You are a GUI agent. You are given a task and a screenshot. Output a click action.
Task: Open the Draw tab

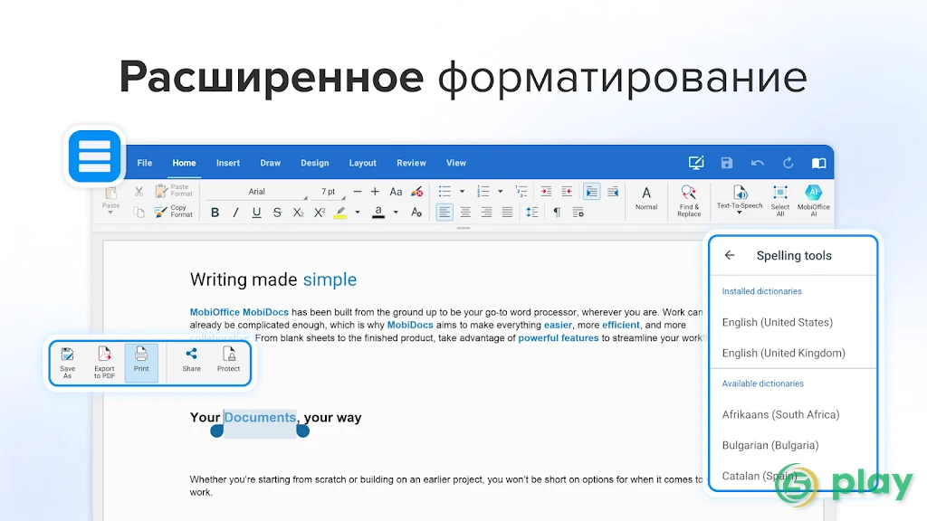(270, 163)
